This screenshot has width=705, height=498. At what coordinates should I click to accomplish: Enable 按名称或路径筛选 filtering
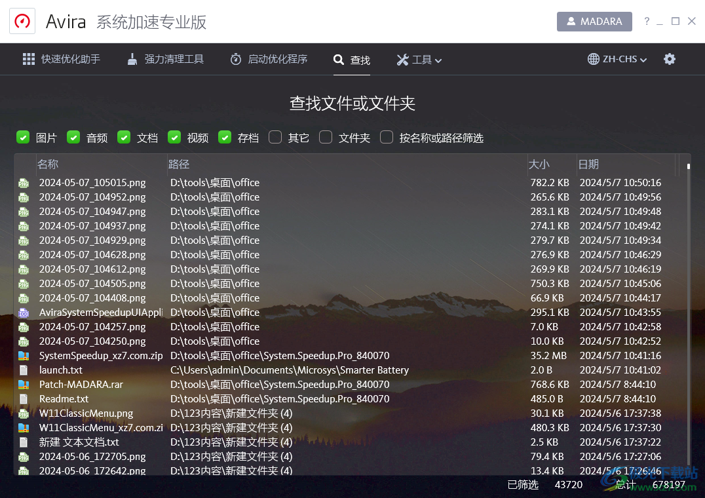click(387, 138)
